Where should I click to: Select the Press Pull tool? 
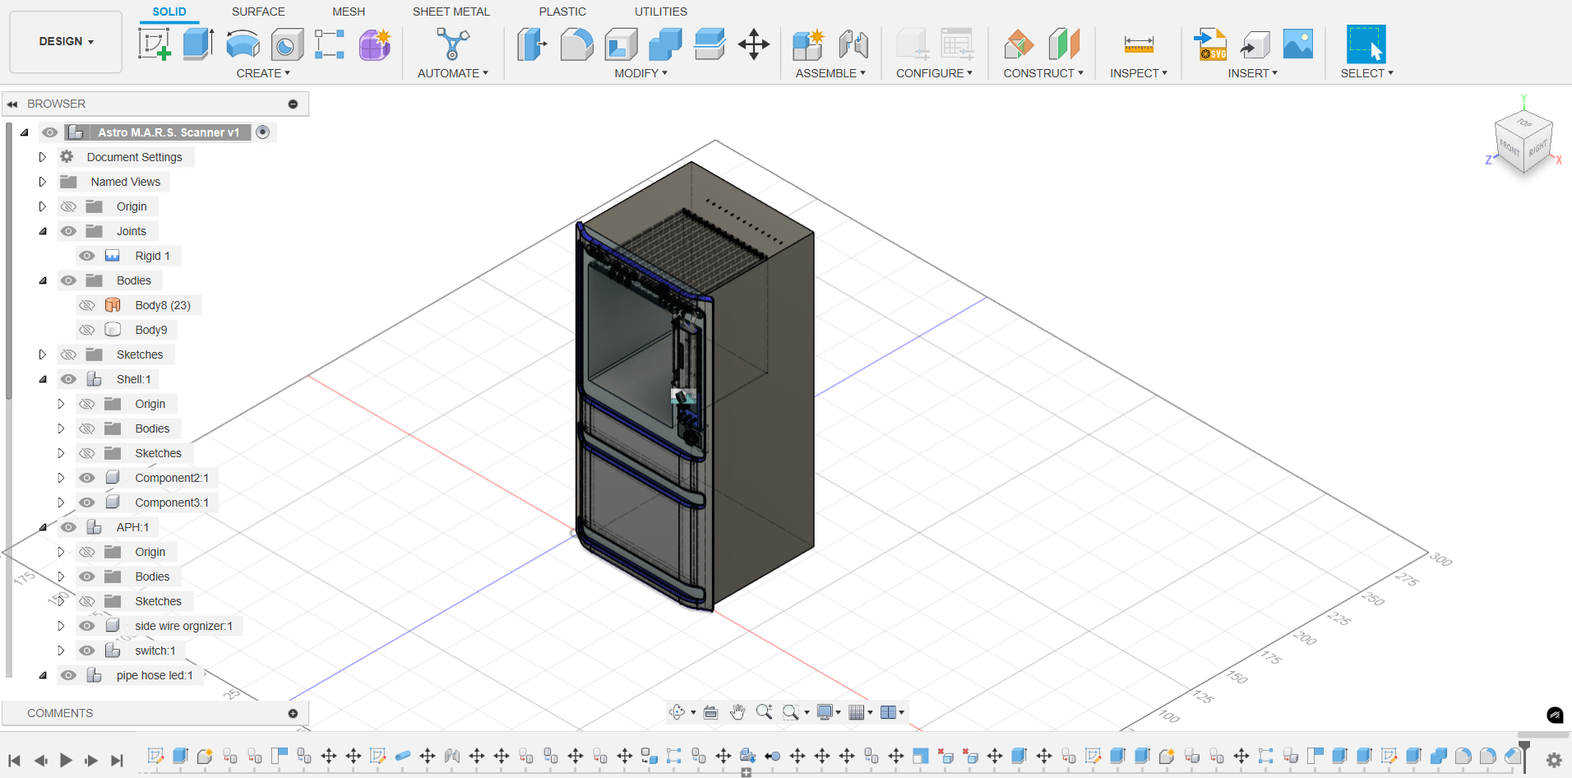pos(532,44)
